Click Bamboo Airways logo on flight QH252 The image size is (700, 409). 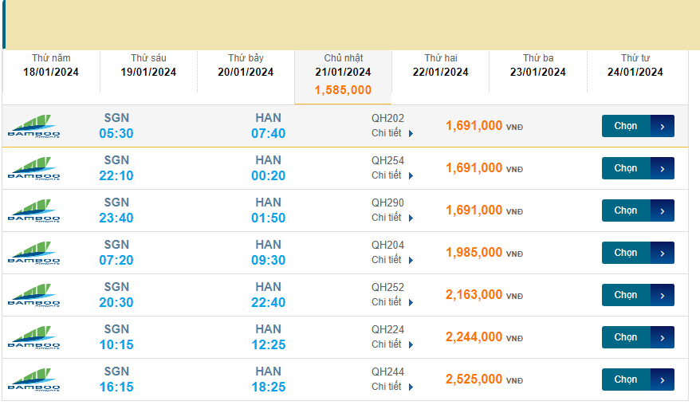[x=33, y=295]
